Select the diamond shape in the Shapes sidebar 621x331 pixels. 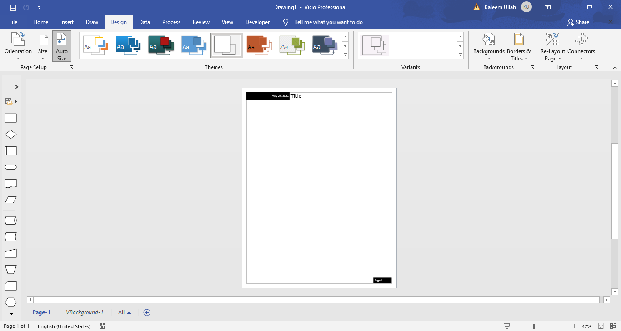pos(10,134)
